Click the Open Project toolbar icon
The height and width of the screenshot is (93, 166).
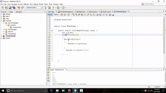tap(10, 7)
